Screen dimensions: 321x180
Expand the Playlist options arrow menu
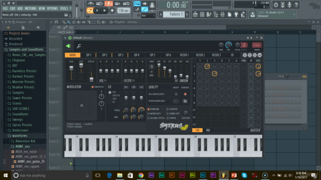(x=51, y=22)
